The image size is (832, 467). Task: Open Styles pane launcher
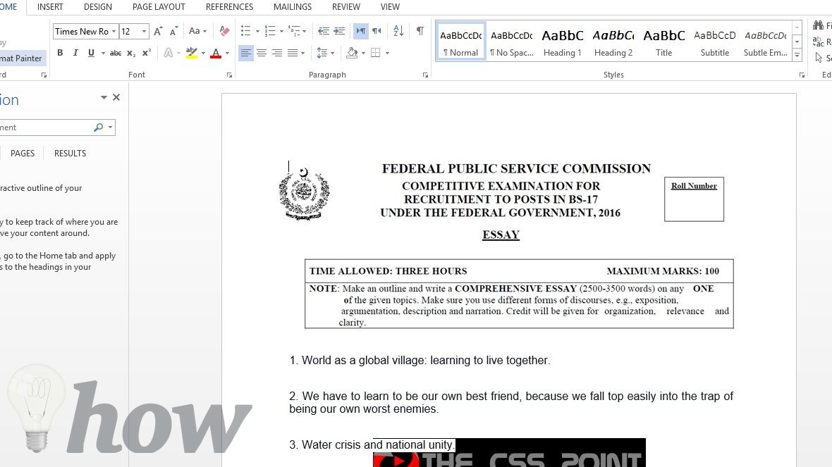tap(802, 75)
